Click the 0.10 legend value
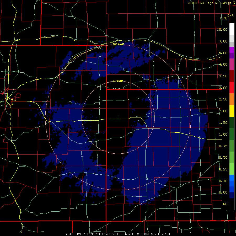 (x=223, y=181)
